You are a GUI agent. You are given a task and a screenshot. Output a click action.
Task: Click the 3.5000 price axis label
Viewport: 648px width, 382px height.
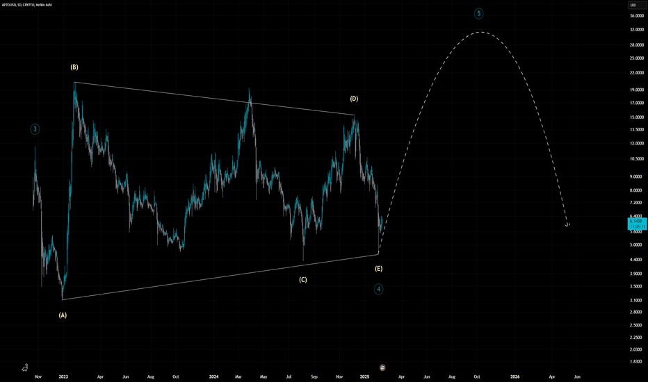[637, 286]
